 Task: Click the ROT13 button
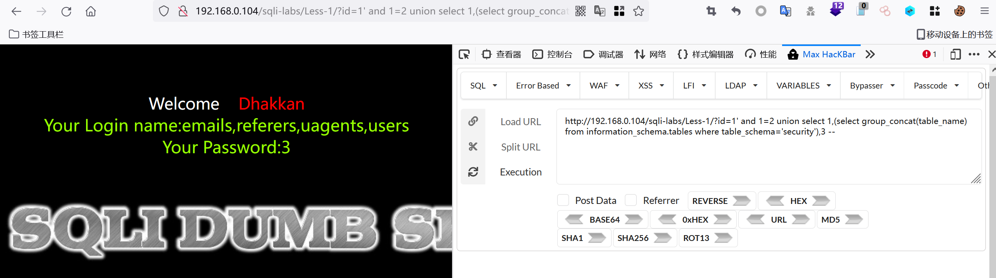click(x=708, y=238)
